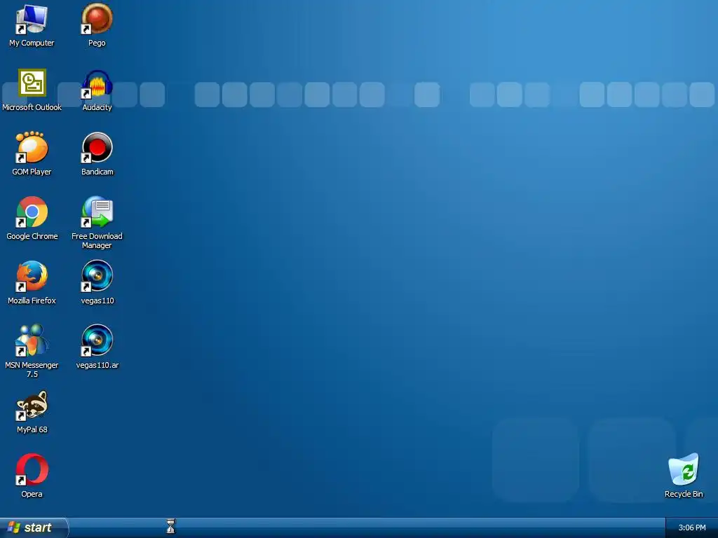Click the Microsoft Outlook desktop icon
The image size is (718, 538).
click(x=32, y=83)
